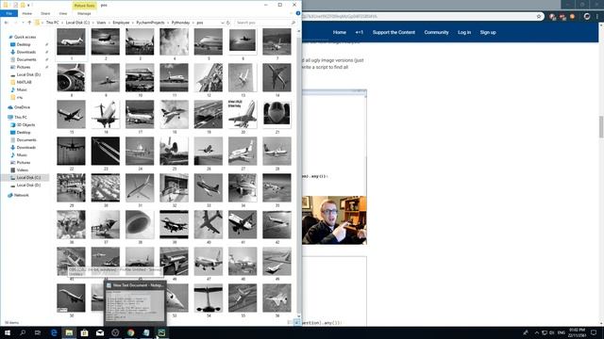Viewport: 604px width, 339px height.
Task: Open the Share ribbon tab
Action: (x=45, y=13)
